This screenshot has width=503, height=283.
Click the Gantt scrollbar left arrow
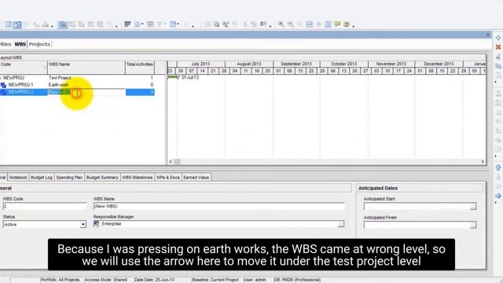click(171, 162)
